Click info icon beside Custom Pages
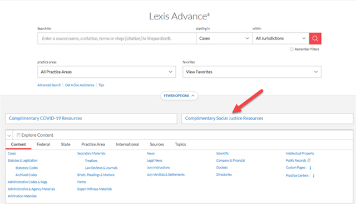356x204 pixels. (x=310, y=168)
